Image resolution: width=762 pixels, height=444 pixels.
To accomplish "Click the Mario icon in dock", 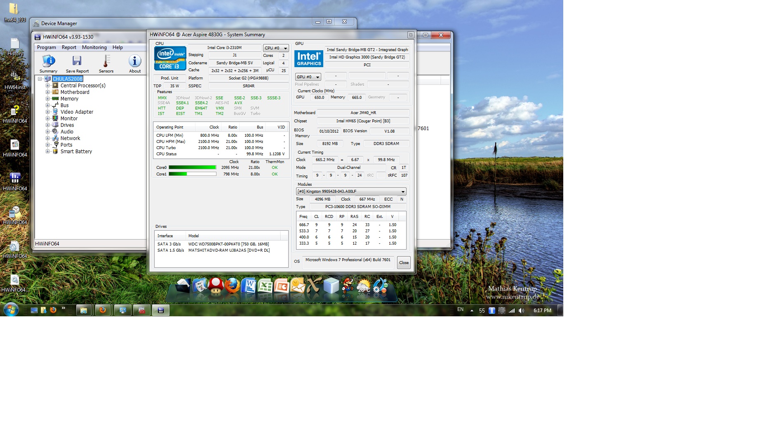I will 348,286.
